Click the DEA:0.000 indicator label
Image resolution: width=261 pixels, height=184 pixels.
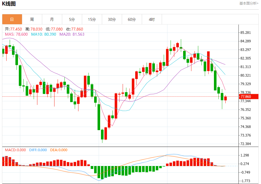tap(59, 150)
